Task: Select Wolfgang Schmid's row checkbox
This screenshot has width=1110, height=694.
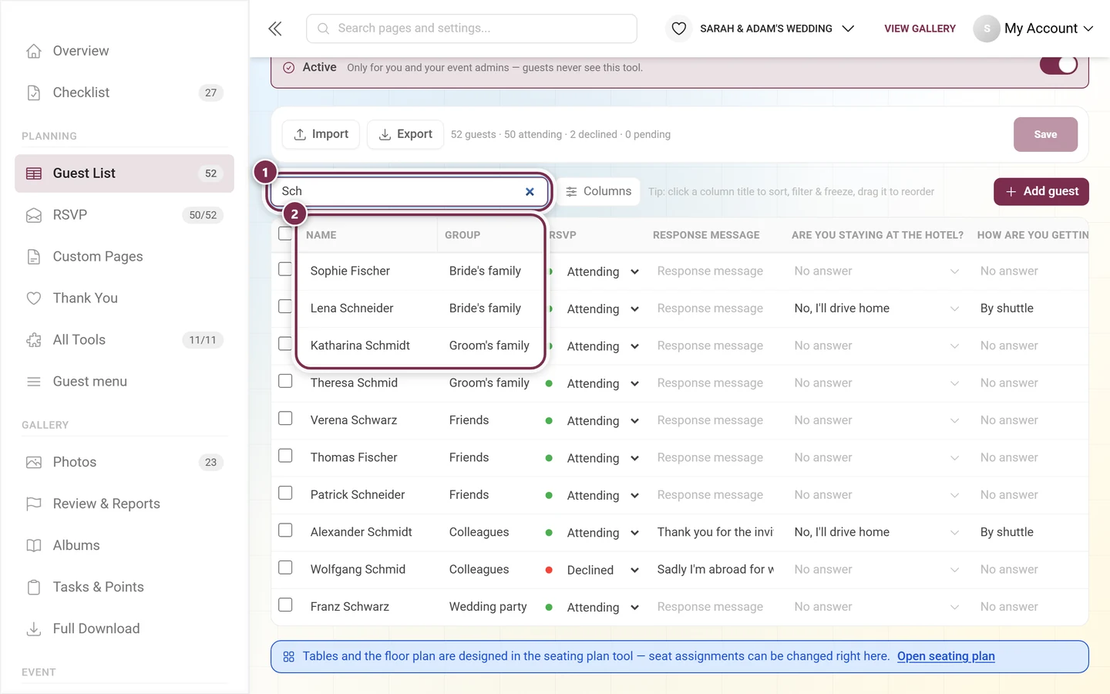Action: coord(285,568)
